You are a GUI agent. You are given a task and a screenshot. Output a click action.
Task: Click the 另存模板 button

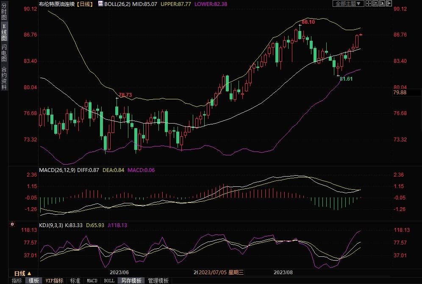[x=131, y=281]
